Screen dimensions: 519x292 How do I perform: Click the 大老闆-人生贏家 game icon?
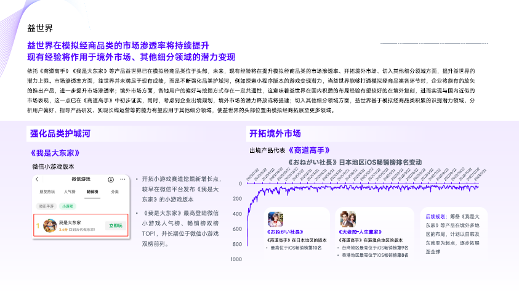coord(348,219)
